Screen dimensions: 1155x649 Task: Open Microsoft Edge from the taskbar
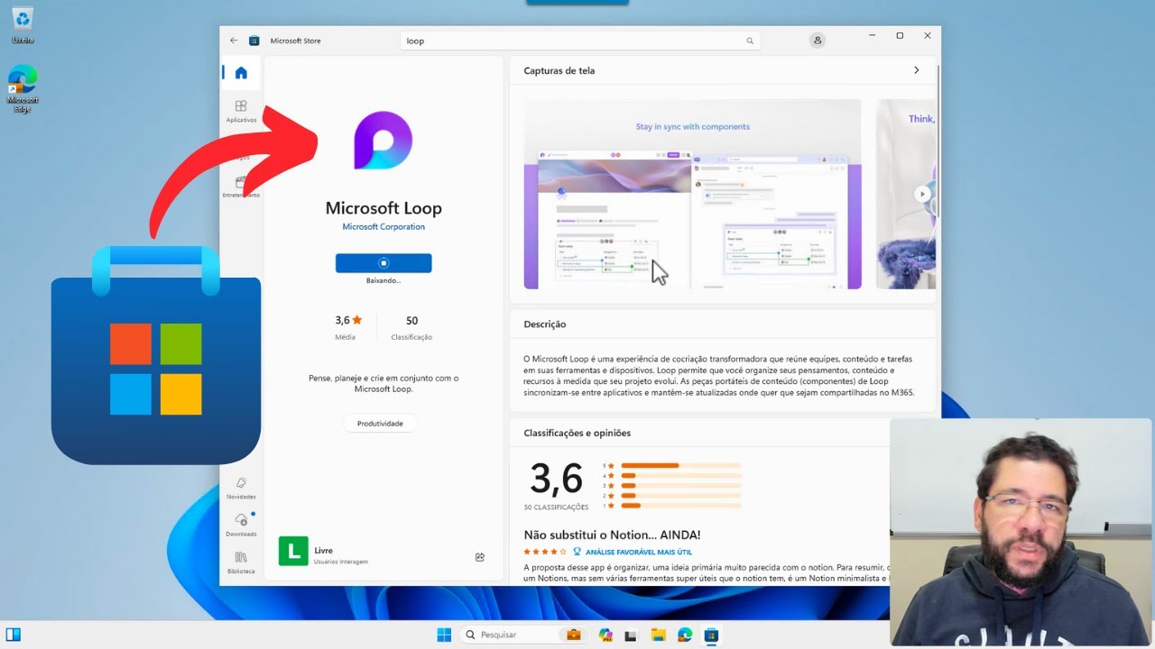point(685,635)
